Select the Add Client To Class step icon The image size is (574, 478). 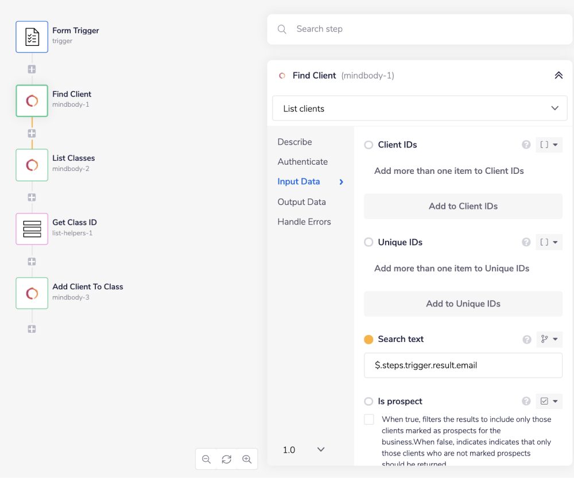[32, 293]
